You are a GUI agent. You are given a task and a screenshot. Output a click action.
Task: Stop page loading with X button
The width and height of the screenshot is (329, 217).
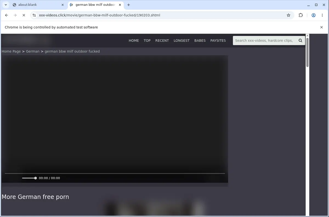24,15
